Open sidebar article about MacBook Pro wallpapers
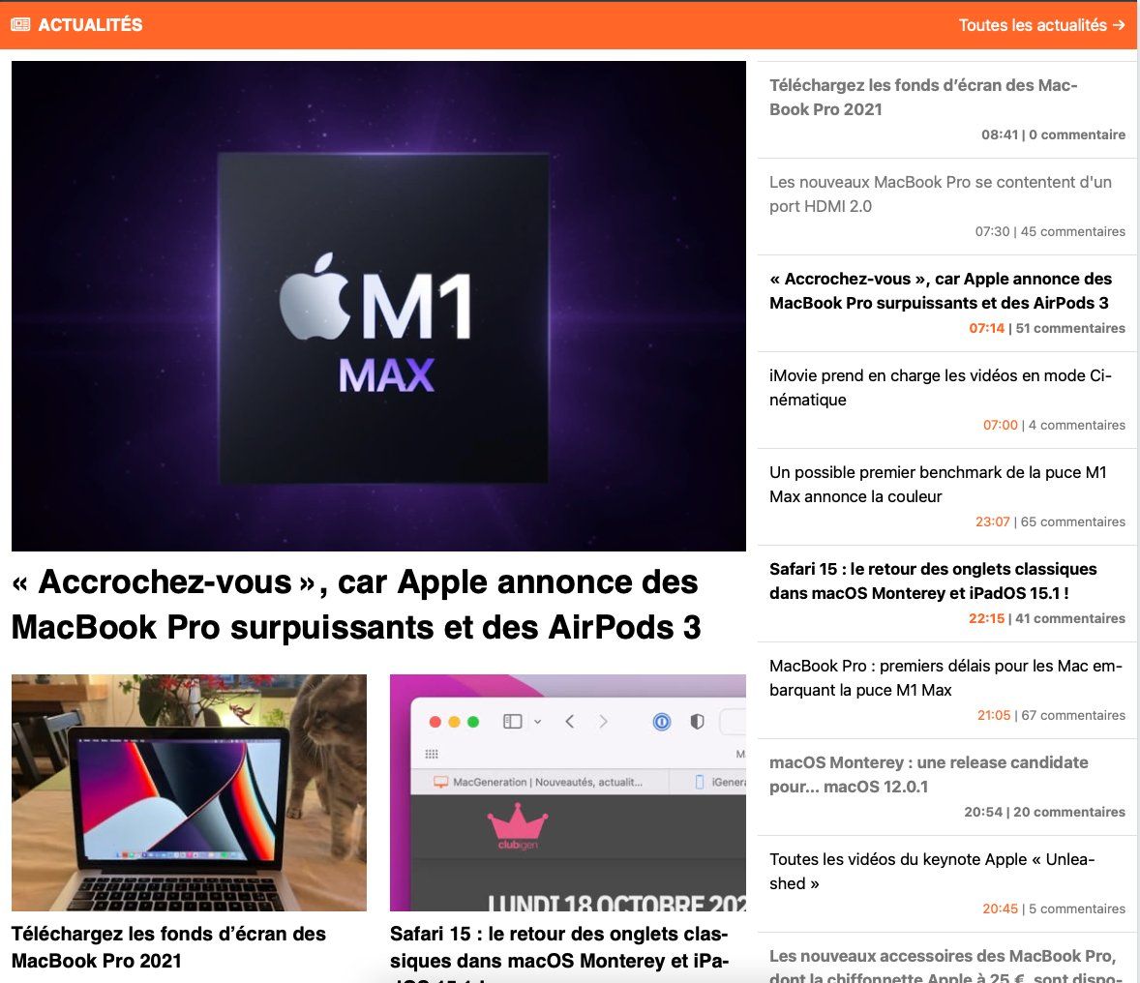This screenshot has width=1140, height=983. 923,97
